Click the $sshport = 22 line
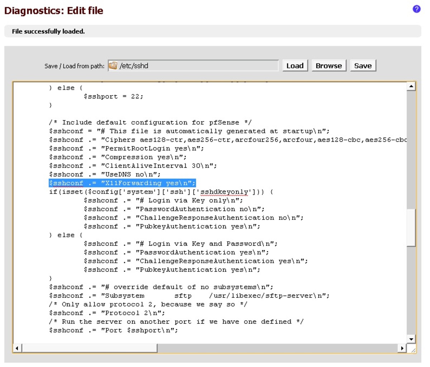Image resolution: width=430 pixels, height=367 pixels. coord(113,96)
